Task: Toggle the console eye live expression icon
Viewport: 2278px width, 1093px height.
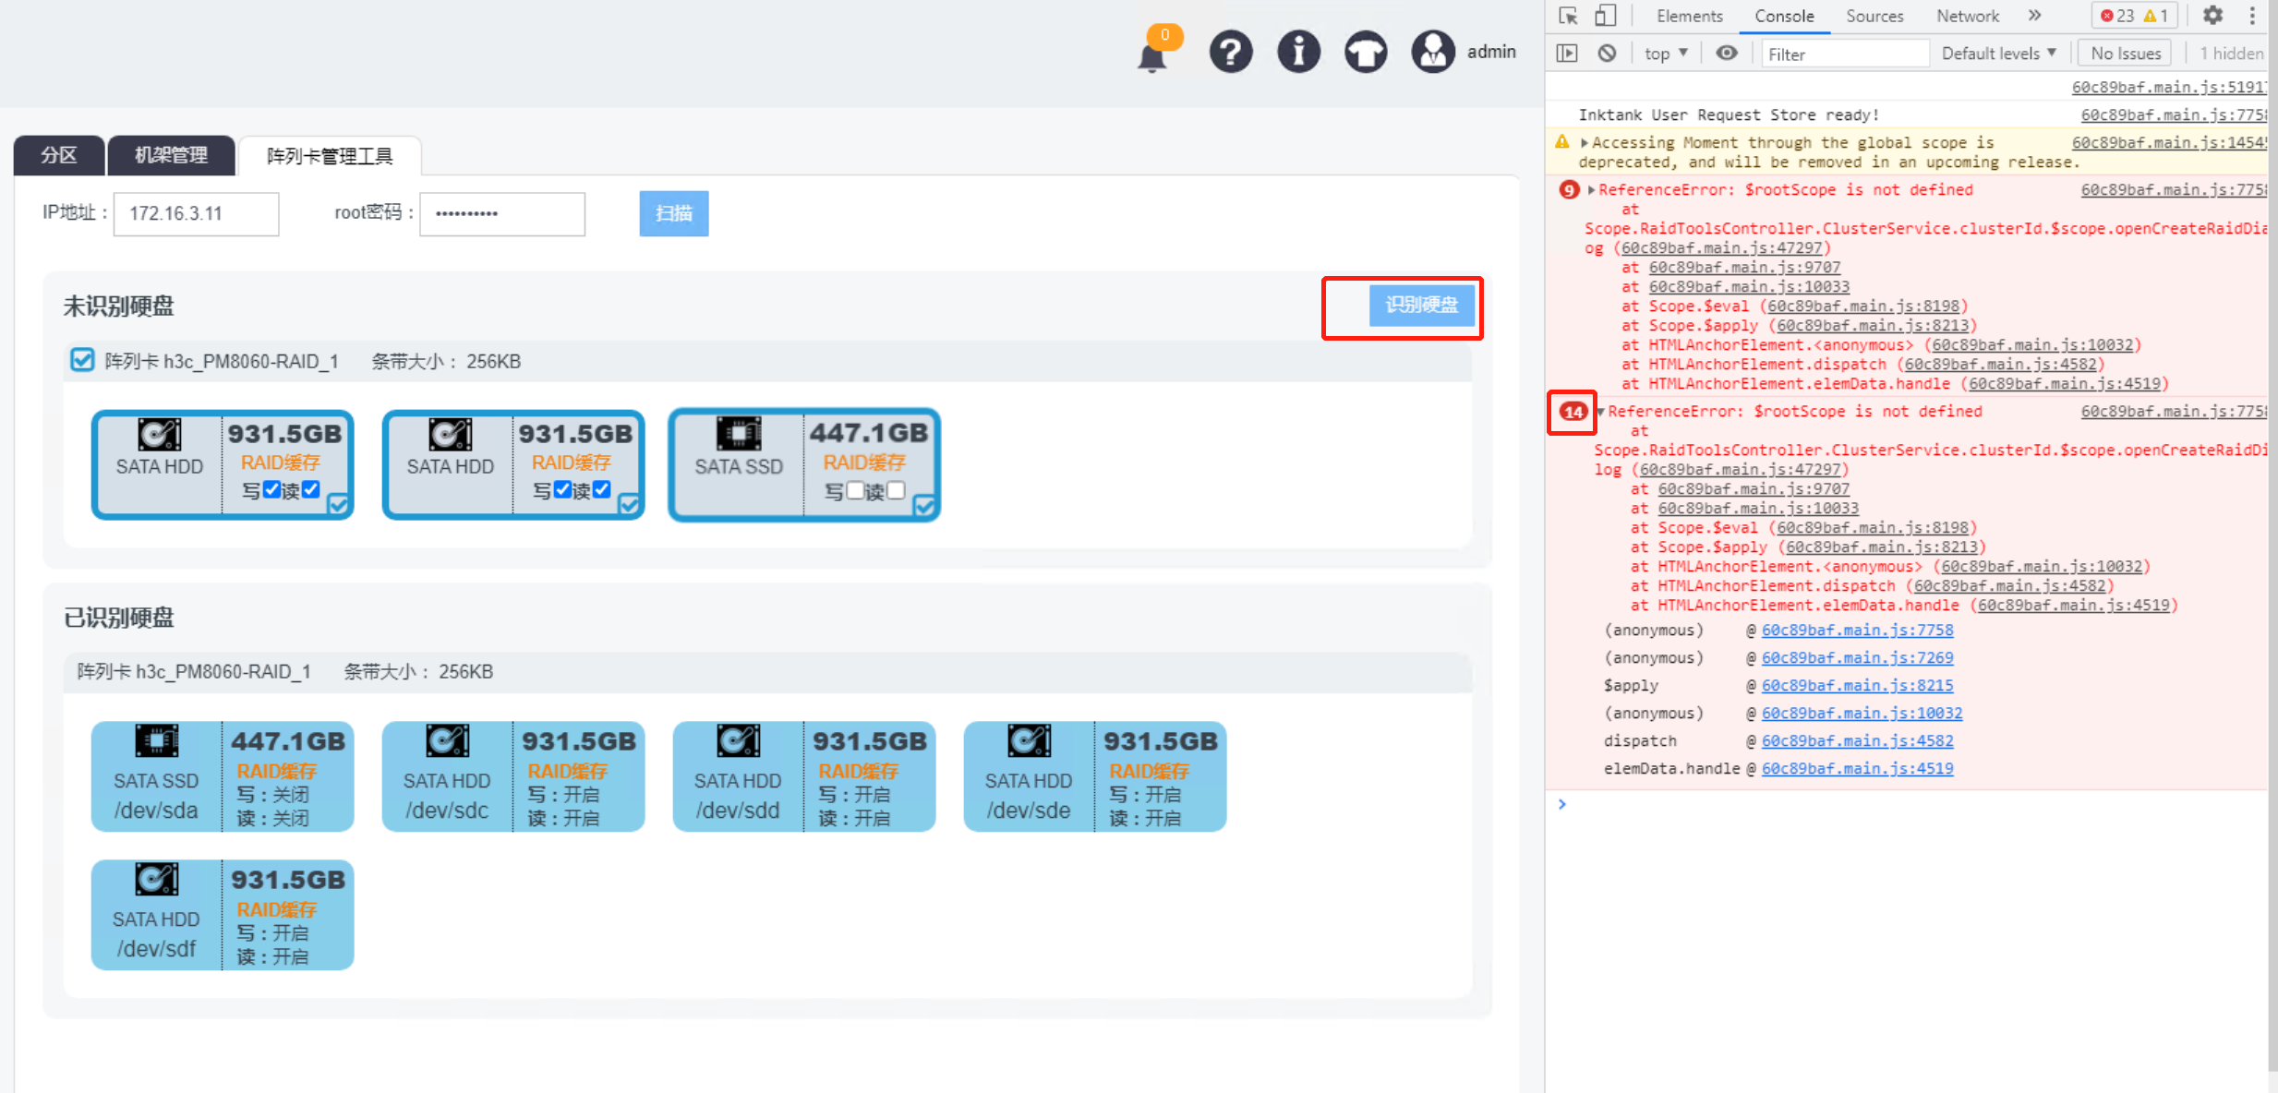Action: (x=1726, y=54)
